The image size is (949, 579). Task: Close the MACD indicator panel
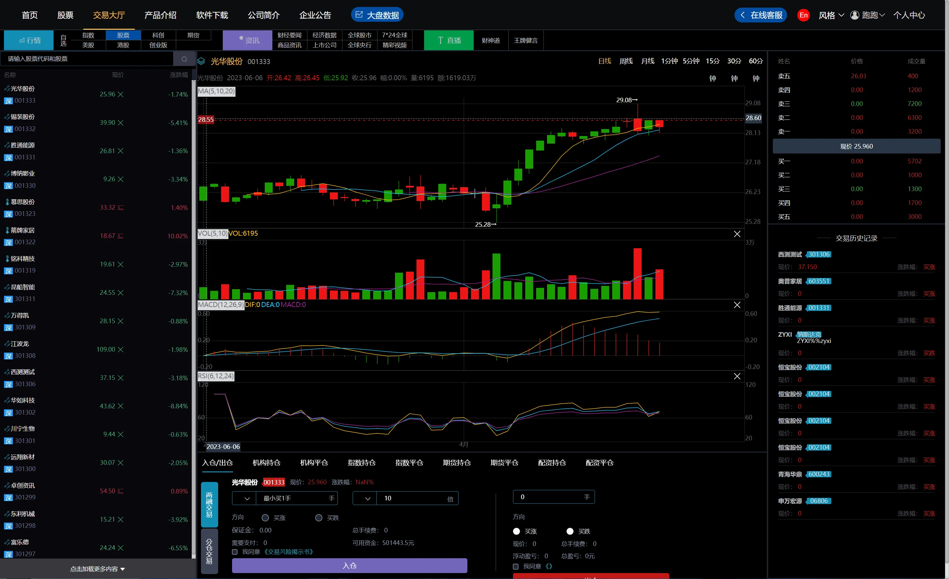pyautogui.click(x=737, y=305)
